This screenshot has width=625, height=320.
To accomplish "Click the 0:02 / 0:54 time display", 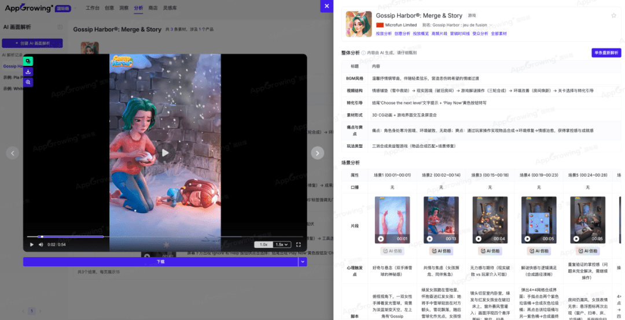I will (57, 244).
